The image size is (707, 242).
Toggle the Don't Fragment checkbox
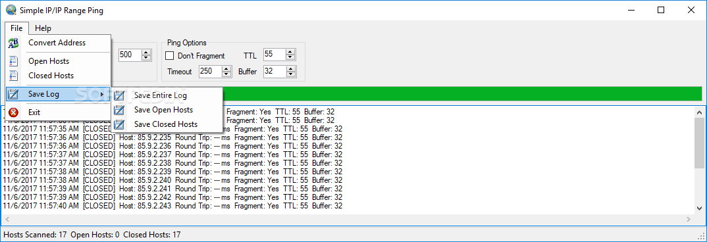click(x=170, y=56)
